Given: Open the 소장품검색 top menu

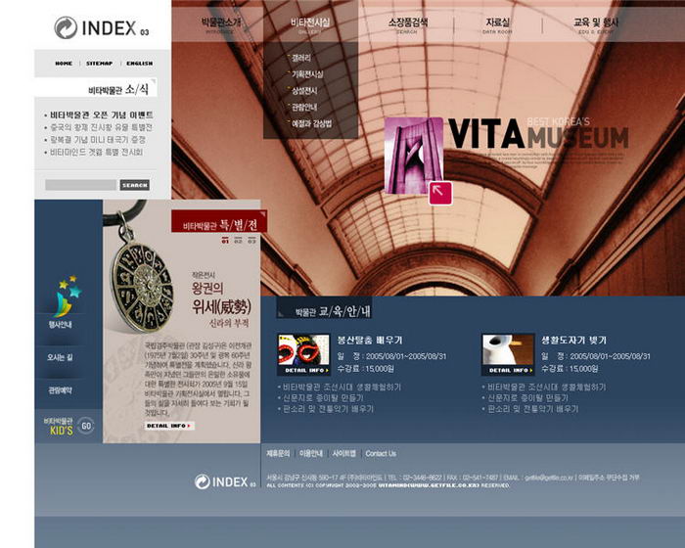Looking at the screenshot, I should 407,23.
